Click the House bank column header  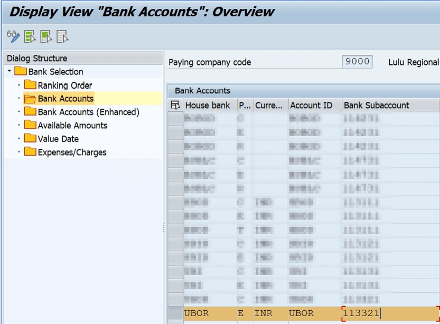pyautogui.click(x=210, y=106)
